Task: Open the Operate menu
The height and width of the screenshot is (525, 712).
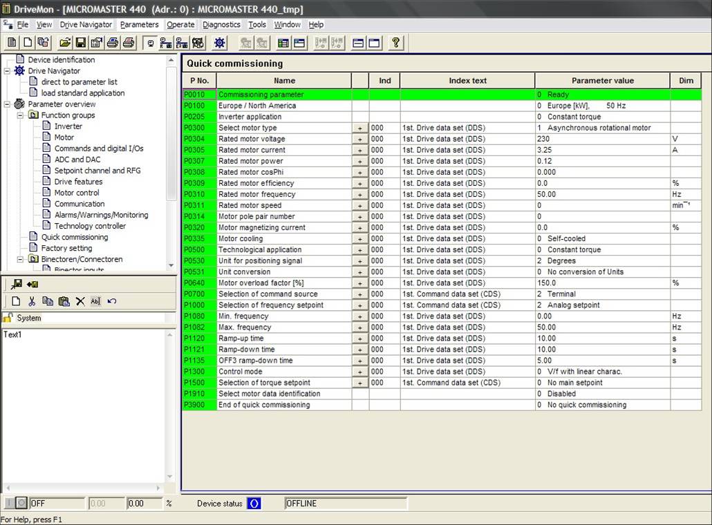Action: pyautogui.click(x=180, y=24)
